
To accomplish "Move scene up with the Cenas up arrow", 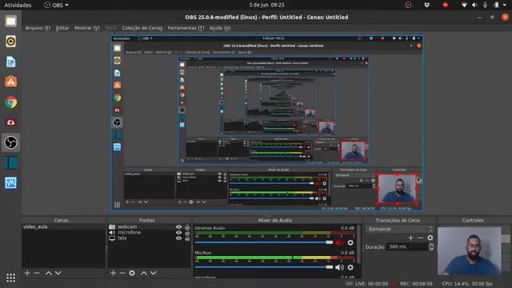I will pyautogui.click(x=48, y=273).
